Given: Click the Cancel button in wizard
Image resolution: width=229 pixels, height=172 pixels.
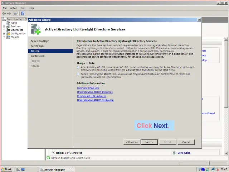Looking at the screenshot, I should pyautogui.click(x=186, y=142).
